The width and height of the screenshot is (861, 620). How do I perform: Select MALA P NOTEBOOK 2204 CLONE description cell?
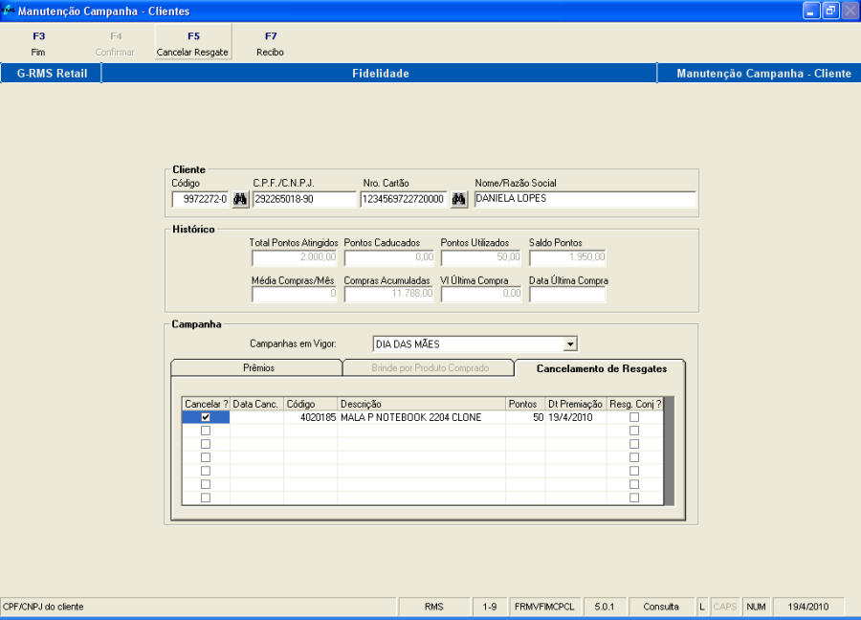click(x=422, y=417)
